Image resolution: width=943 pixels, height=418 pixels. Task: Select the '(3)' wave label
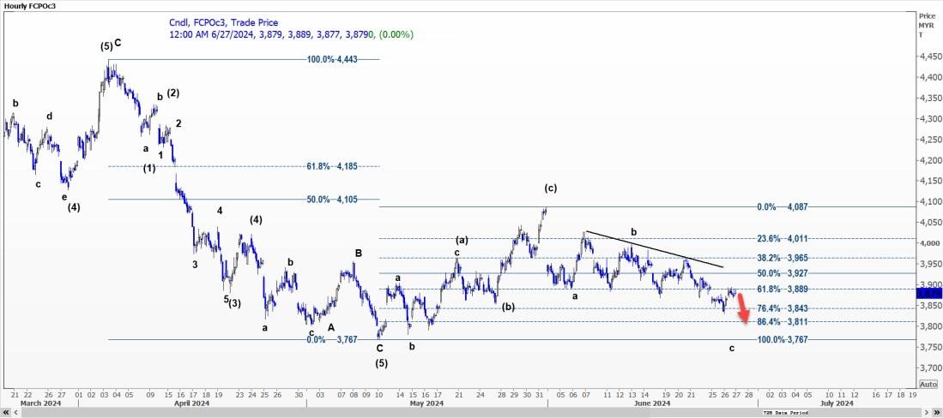tap(234, 303)
